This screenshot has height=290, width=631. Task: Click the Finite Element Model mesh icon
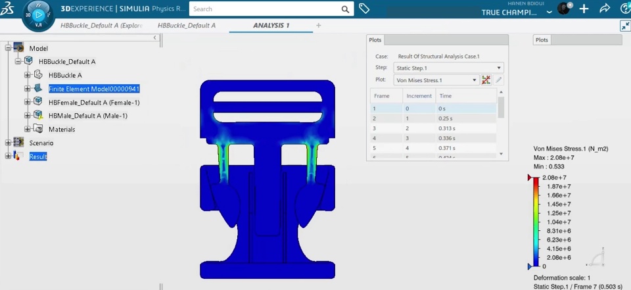38,88
